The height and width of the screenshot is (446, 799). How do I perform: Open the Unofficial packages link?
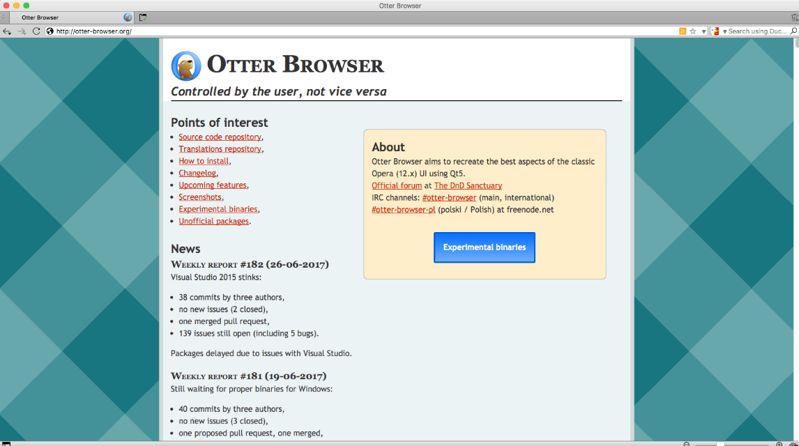[214, 221]
